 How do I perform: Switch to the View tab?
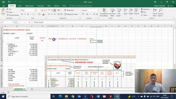(x=64, y=6)
